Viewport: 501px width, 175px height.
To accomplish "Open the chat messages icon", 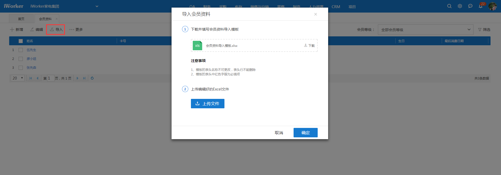I will point(470,6).
